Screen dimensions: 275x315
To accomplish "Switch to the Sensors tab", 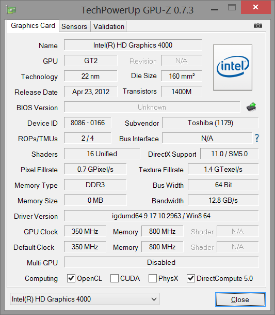I will [x=74, y=26].
